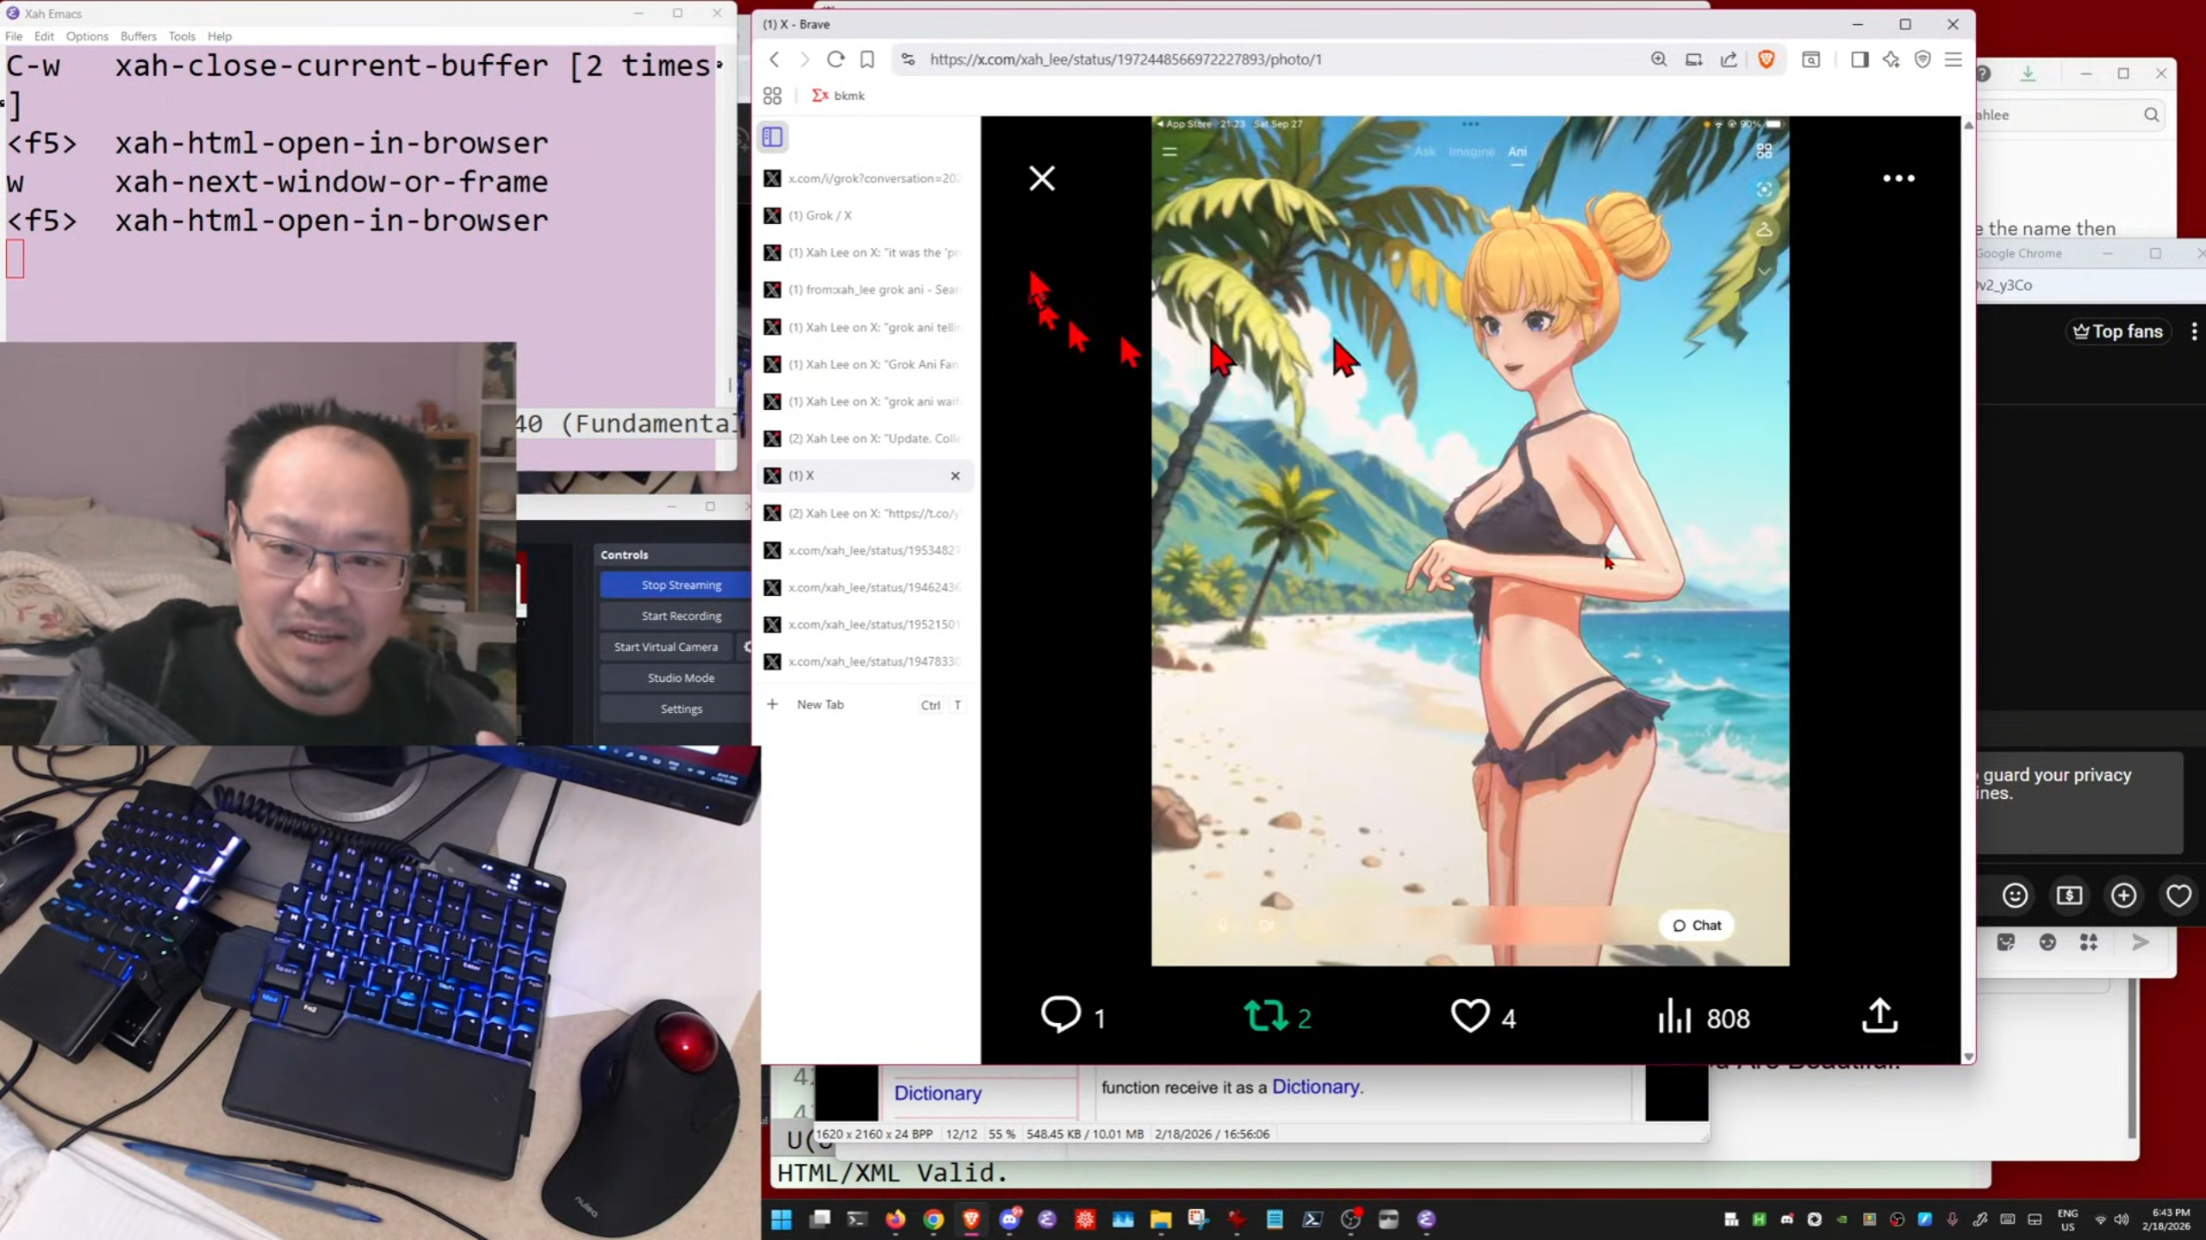
Task: Open the Buffers menu in Xah Emacs
Action: 139,36
